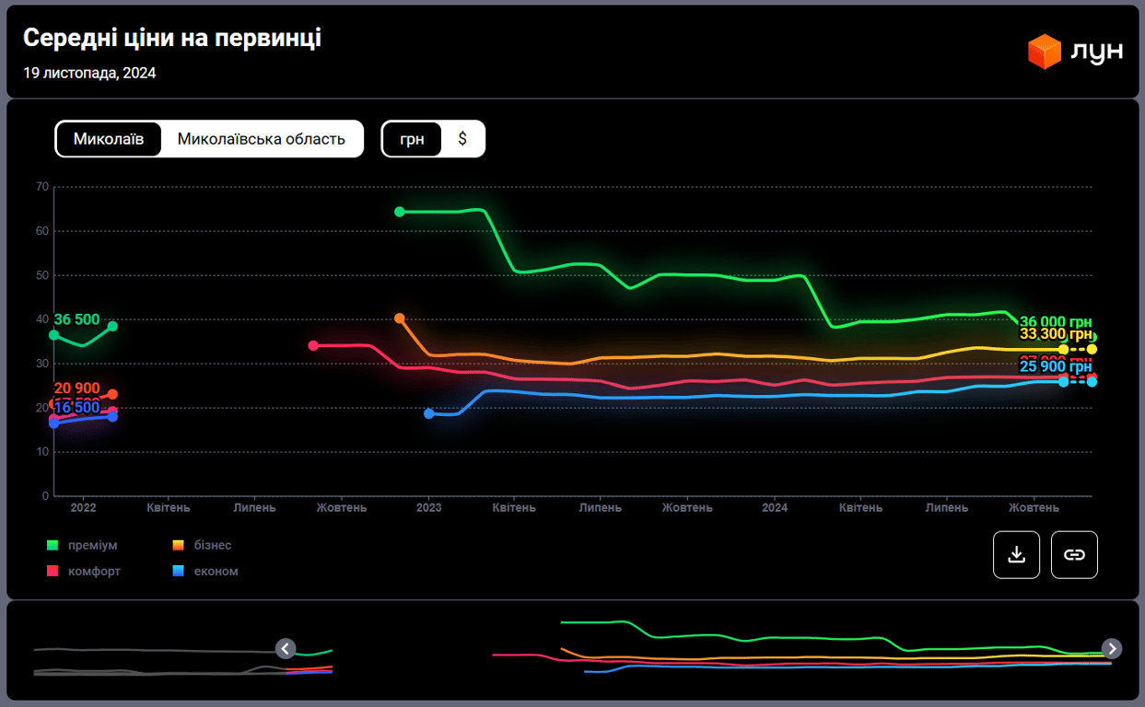Click the orange business line starting dot

400,319
